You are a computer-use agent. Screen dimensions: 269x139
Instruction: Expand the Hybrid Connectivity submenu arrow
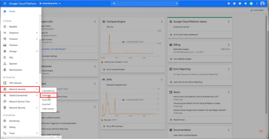click(x=37, y=95)
